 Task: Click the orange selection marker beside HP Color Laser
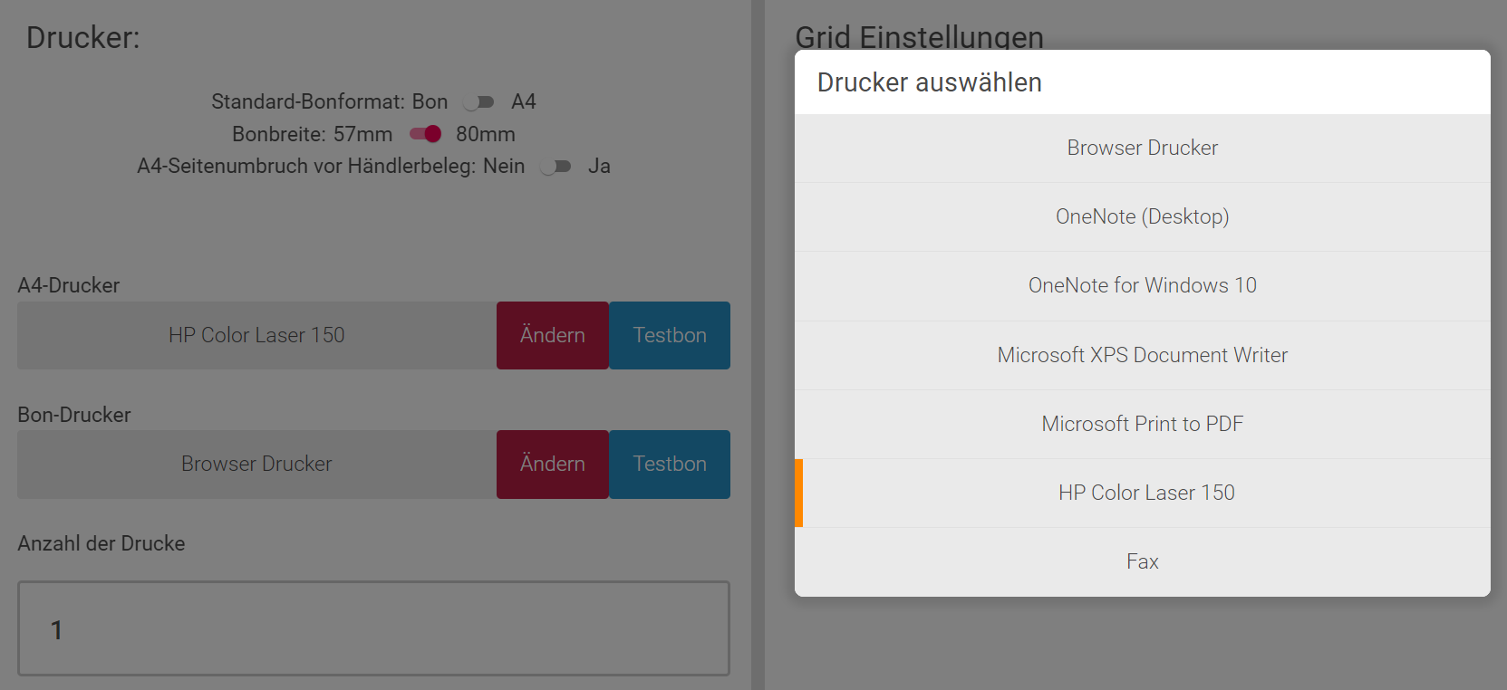[799, 493]
